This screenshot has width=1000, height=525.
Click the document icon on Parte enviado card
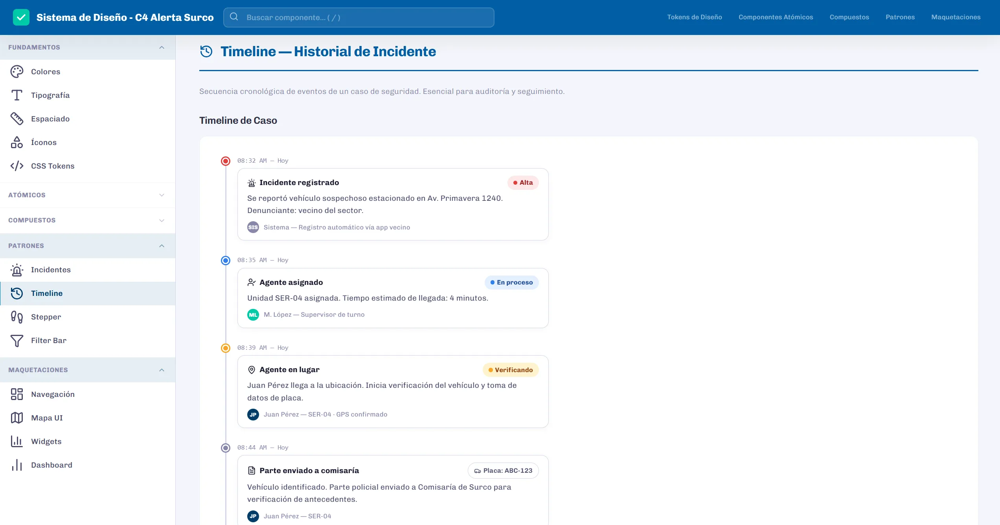point(252,471)
